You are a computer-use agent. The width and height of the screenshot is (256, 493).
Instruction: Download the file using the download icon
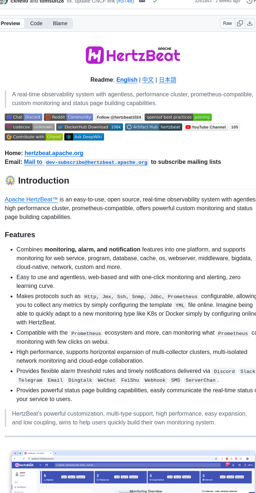click(250, 23)
